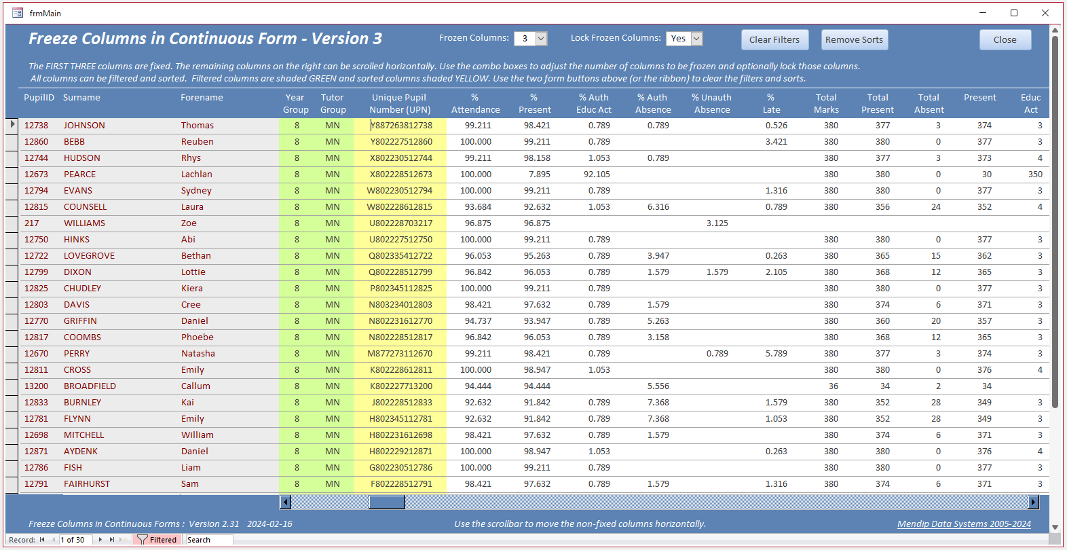Jump to last record icon

[112, 540]
